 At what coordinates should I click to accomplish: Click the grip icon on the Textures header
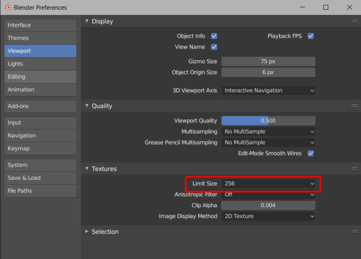354,168
